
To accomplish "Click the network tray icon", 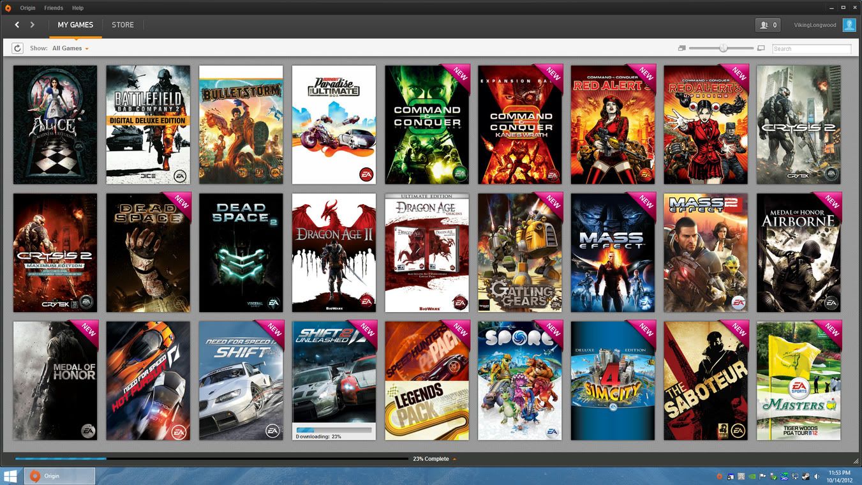I will pos(794,476).
